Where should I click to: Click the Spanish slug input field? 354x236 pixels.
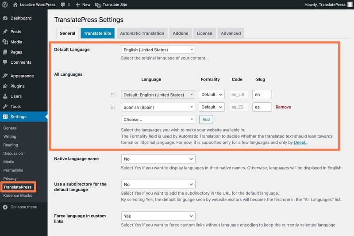(x=262, y=107)
